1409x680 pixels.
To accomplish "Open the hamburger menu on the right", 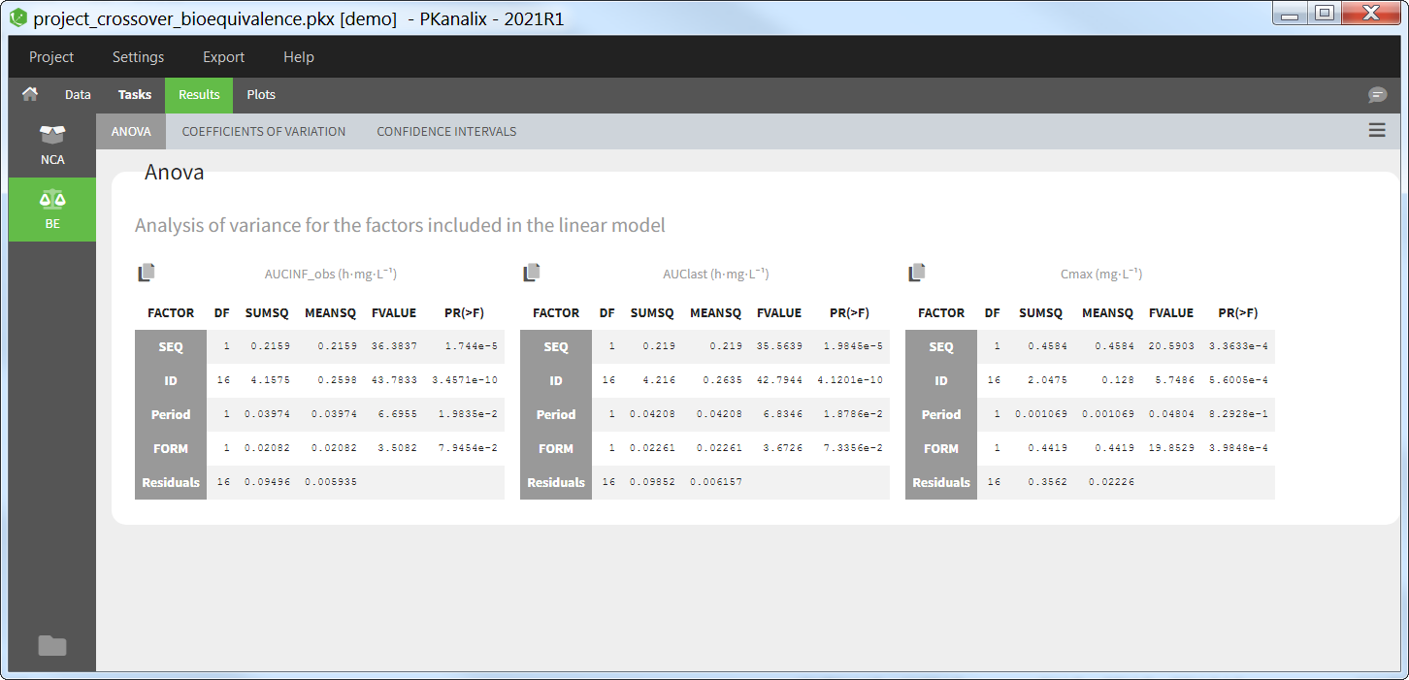I will [x=1377, y=130].
